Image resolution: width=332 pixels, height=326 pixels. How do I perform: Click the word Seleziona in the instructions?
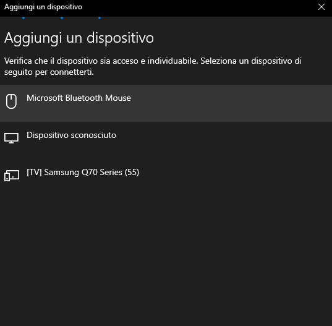coord(218,61)
